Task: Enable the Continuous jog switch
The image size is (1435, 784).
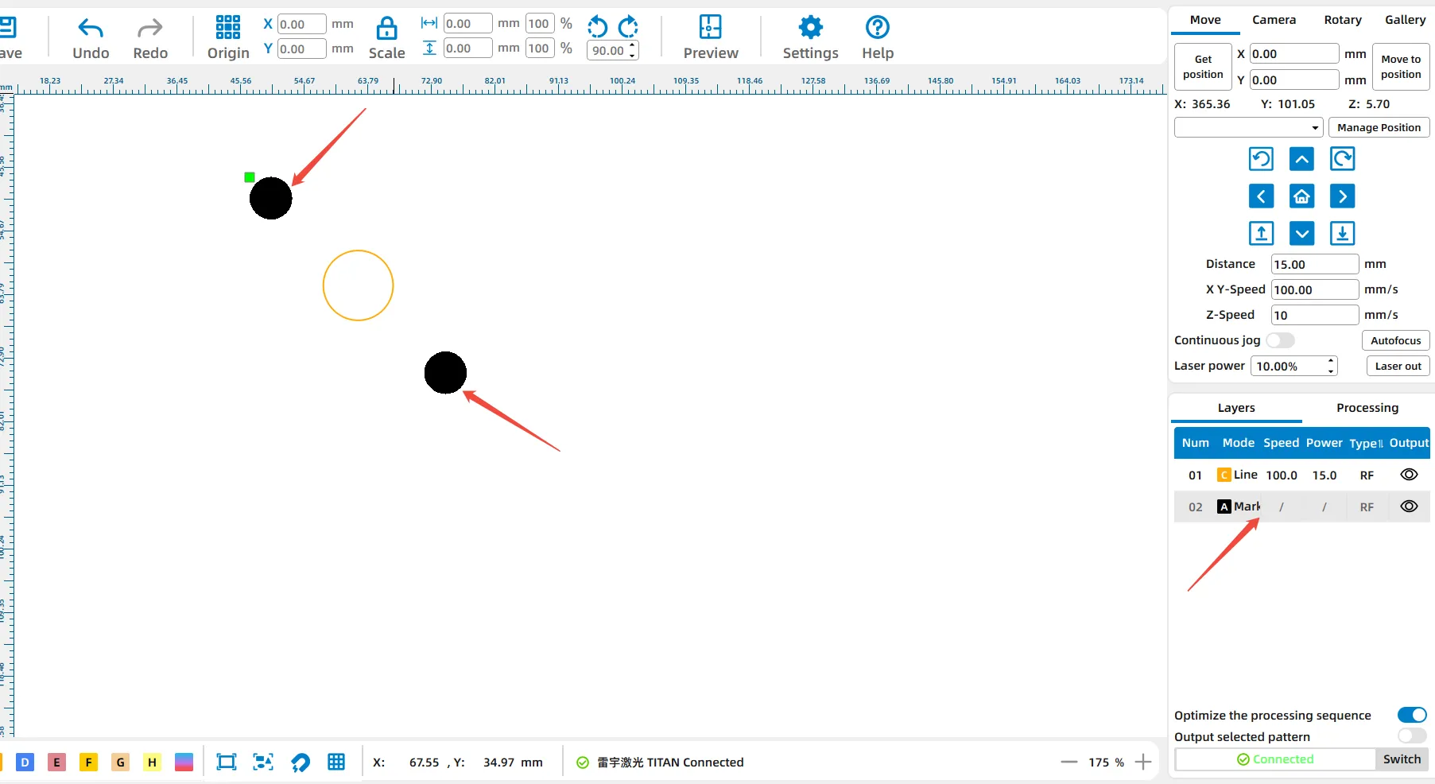Action: point(1280,340)
